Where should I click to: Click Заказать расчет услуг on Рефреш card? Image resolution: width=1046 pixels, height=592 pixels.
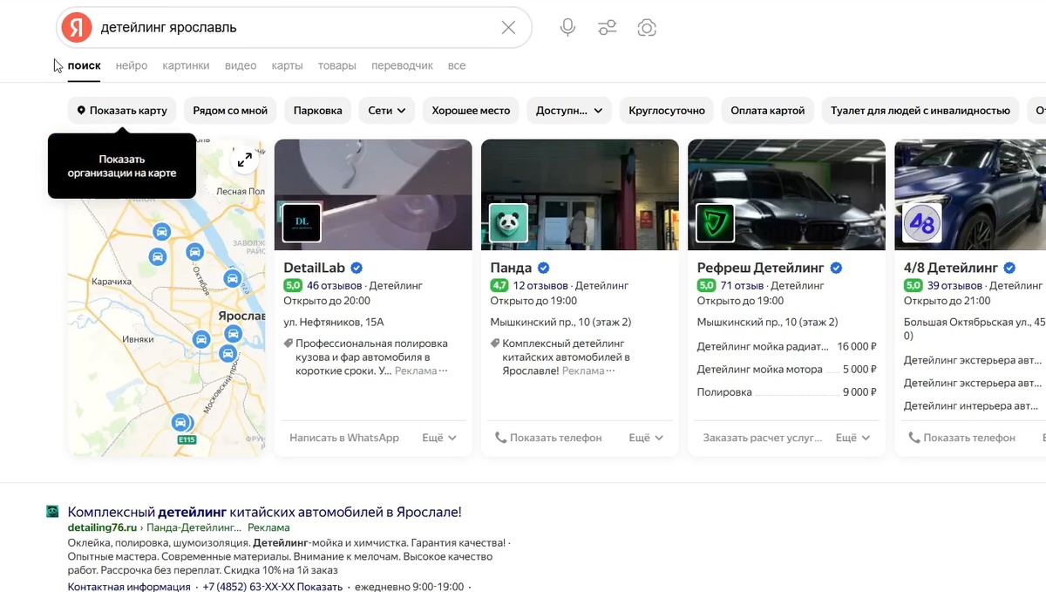point(763,438)
